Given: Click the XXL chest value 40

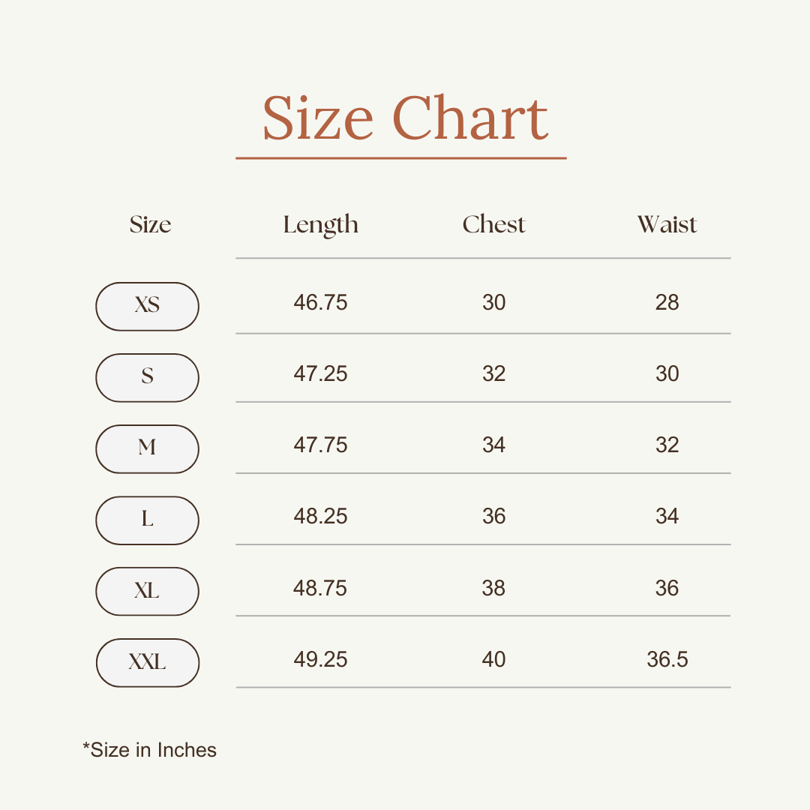Looking at the screenshot, I should tap(493, 659).
